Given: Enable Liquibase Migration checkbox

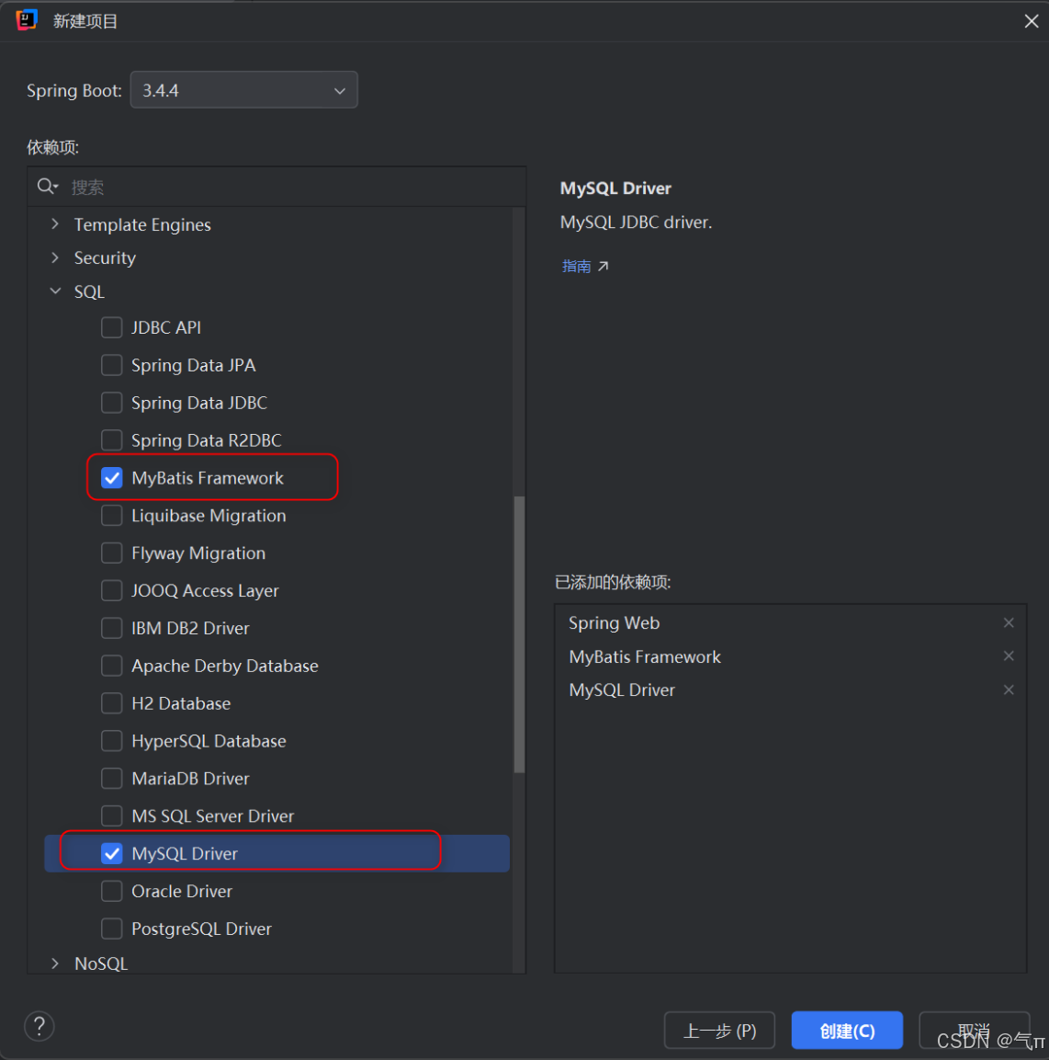Looking at the screenshot, I should [111, 515].
